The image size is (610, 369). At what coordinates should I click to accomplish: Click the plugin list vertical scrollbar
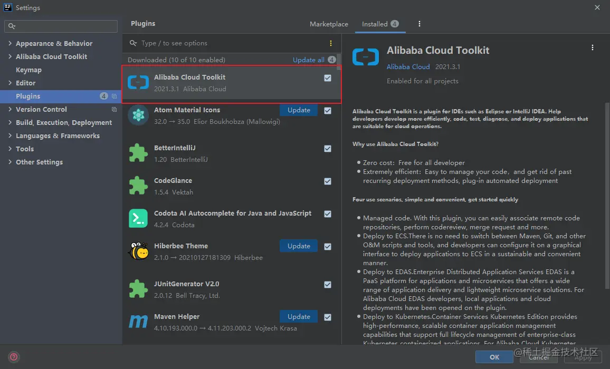[x=339, y=62]
